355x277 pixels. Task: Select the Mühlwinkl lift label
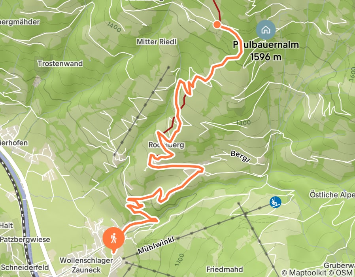(157, 245)
